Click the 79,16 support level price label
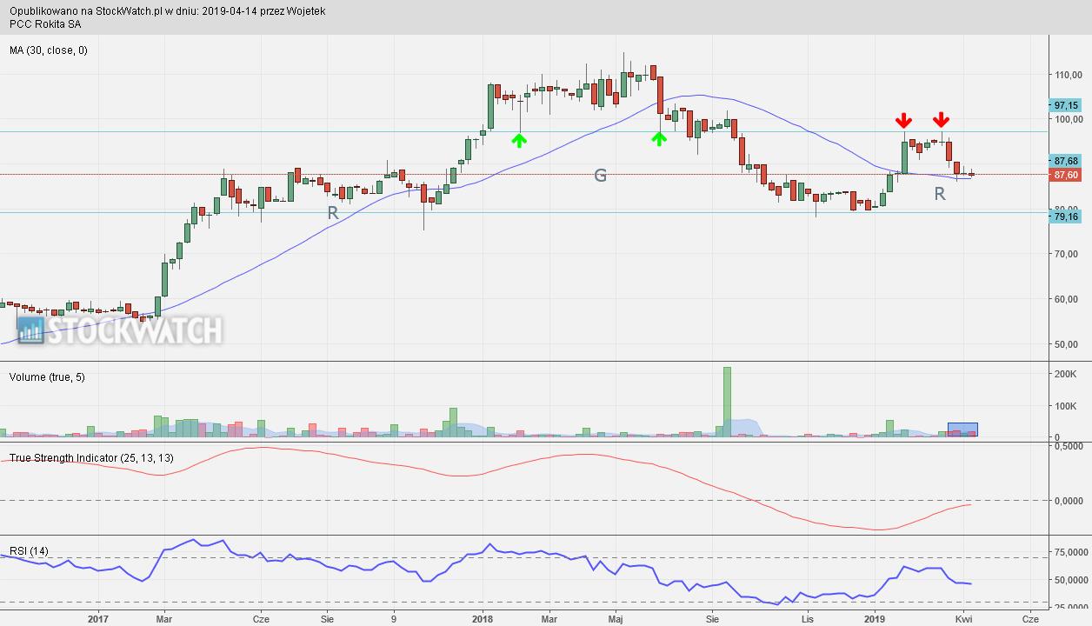Screen dimensions: 1092x626 point(1066,216)
